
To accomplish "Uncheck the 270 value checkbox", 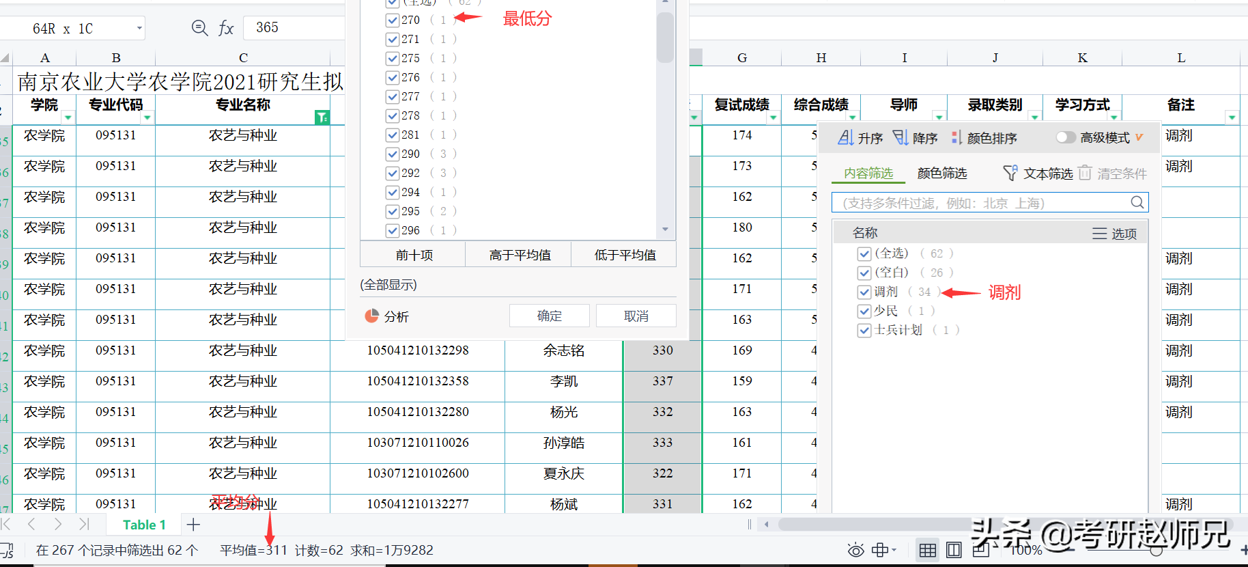I will 393,20.
